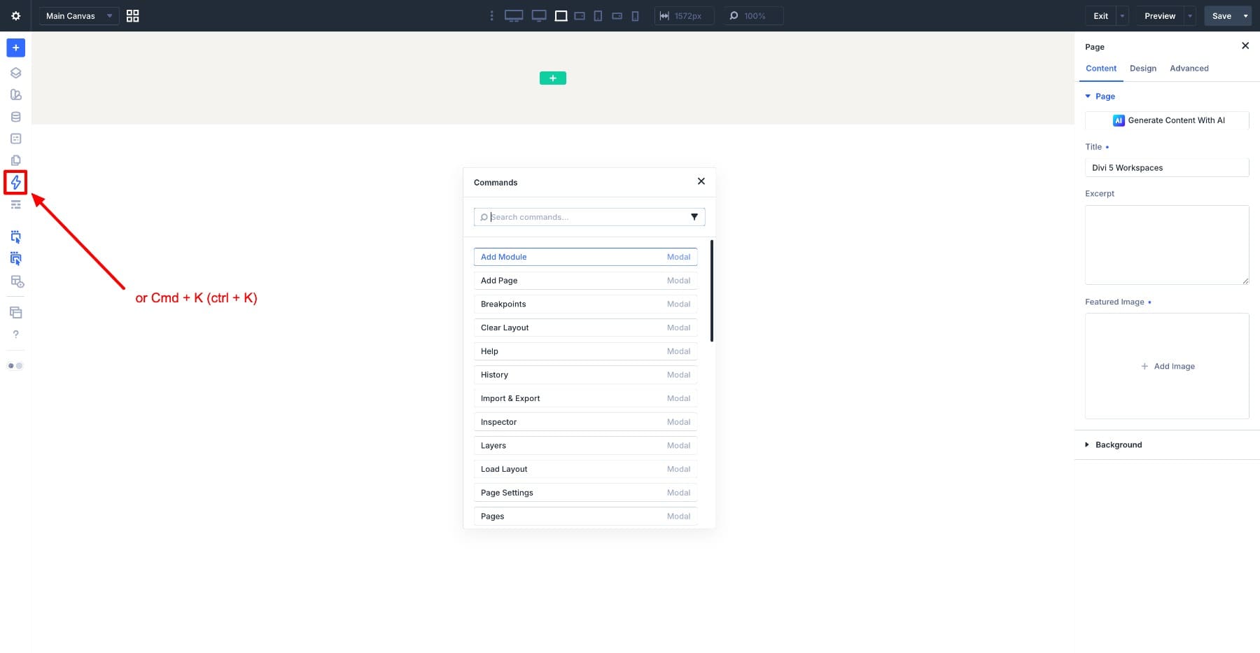Click the 100% zoom field
The image size is (1260, 653).
(x=753, y=15)
